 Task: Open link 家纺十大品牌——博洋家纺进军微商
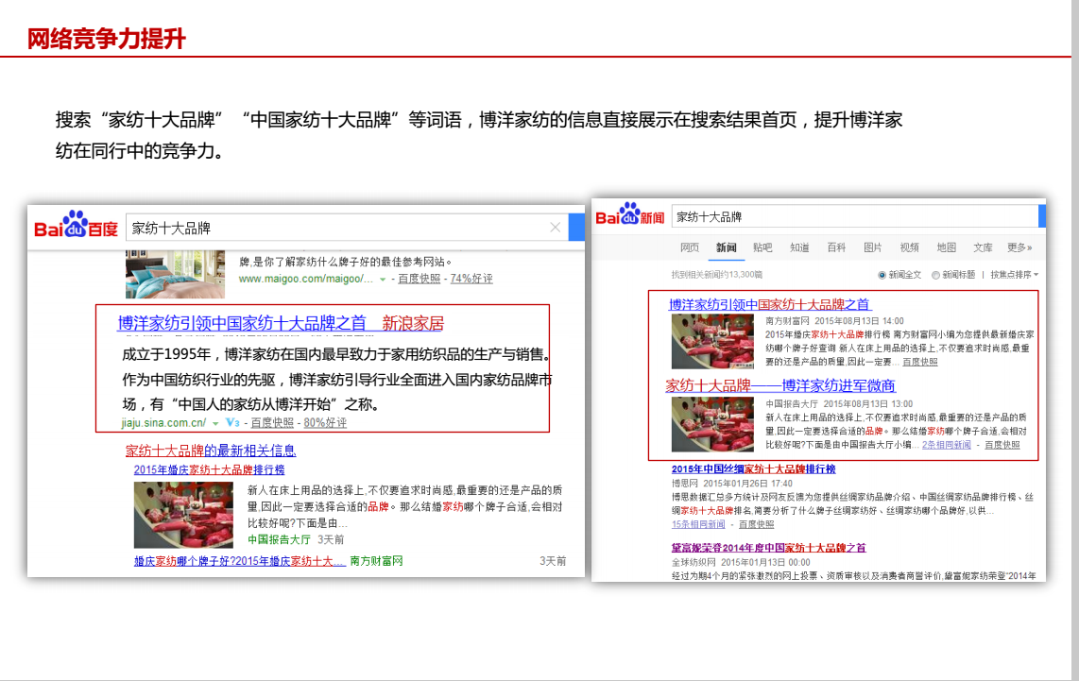click(x=780, y=385)
